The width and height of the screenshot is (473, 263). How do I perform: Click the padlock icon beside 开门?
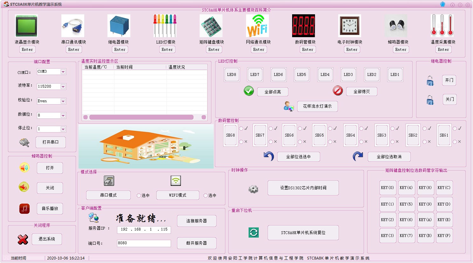(430, 81)
